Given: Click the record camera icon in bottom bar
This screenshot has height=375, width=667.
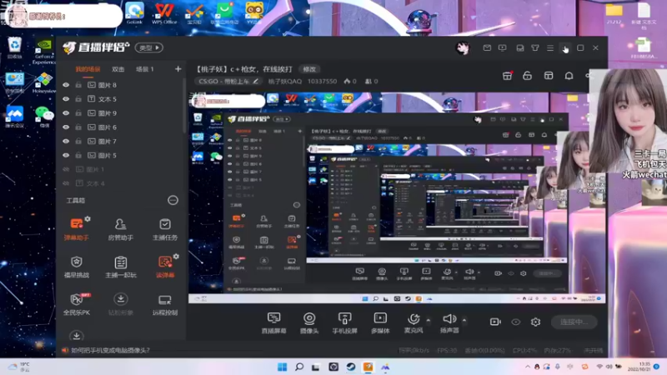Looking at the screenshot, I should [495, 322].
